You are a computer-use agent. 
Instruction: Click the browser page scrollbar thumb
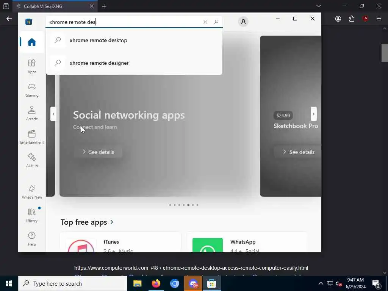(x=385, y=53)
